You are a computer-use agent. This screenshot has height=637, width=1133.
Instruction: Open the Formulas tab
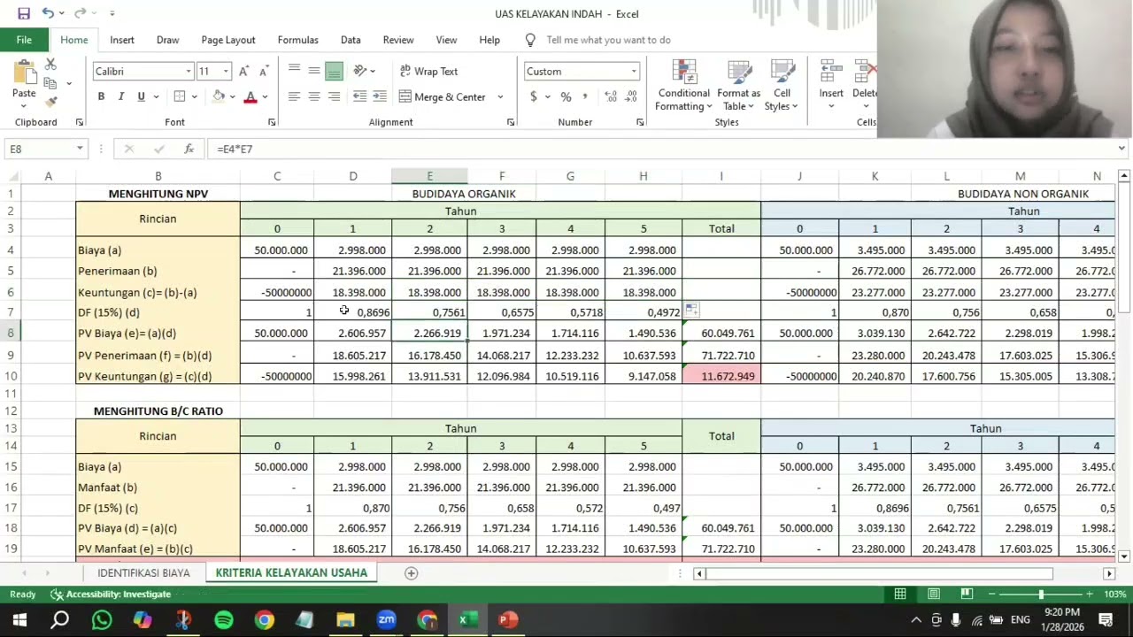click(x=297, y=40)
